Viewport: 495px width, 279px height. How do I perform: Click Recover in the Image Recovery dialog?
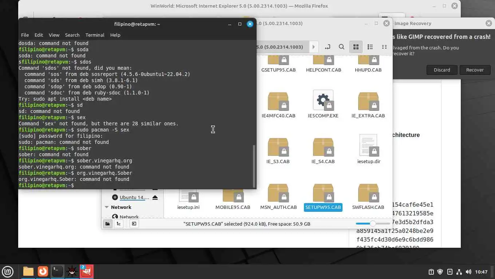(x=475, y=70)
